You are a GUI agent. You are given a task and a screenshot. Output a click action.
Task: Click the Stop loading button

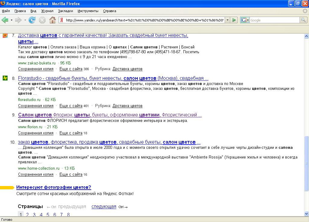click(x=42, y=20)
